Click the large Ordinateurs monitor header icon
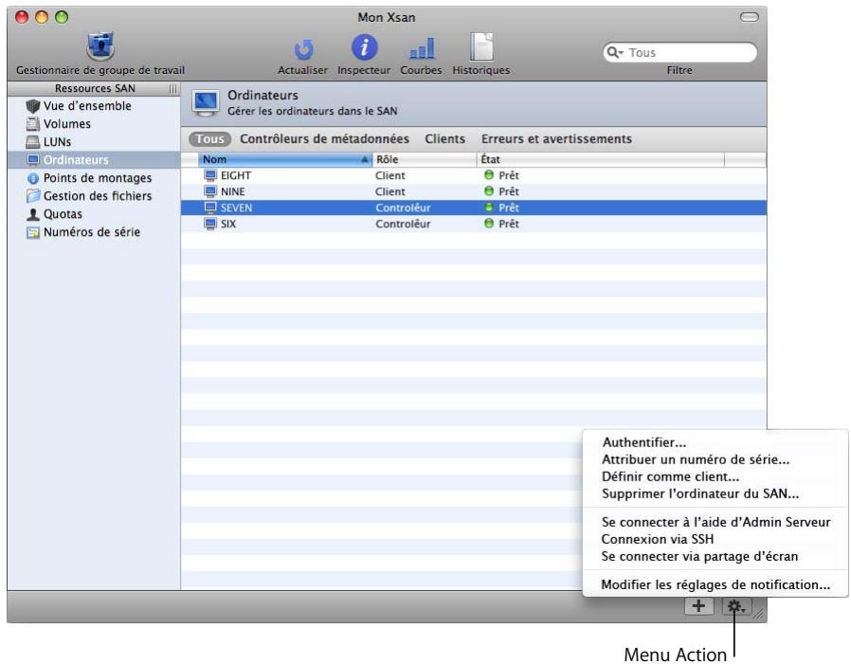 click(x=206, y=103)
